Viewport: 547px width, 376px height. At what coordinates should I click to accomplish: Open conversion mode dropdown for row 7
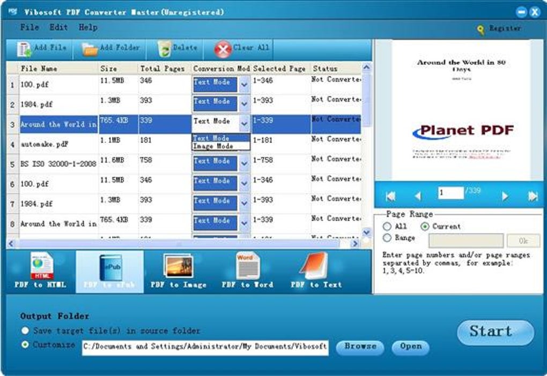[244, 203]
